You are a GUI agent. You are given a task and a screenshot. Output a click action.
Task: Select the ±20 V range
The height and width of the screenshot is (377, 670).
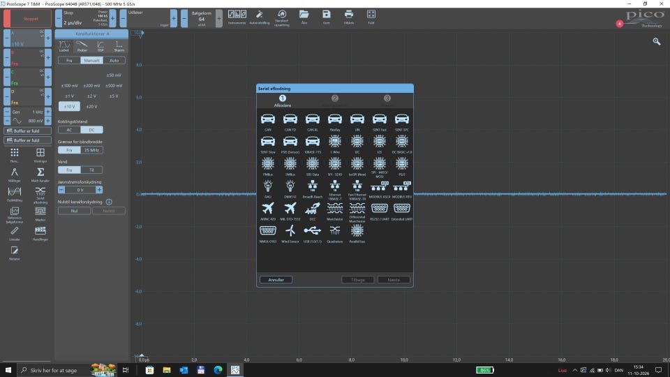(x=91, y=106)
